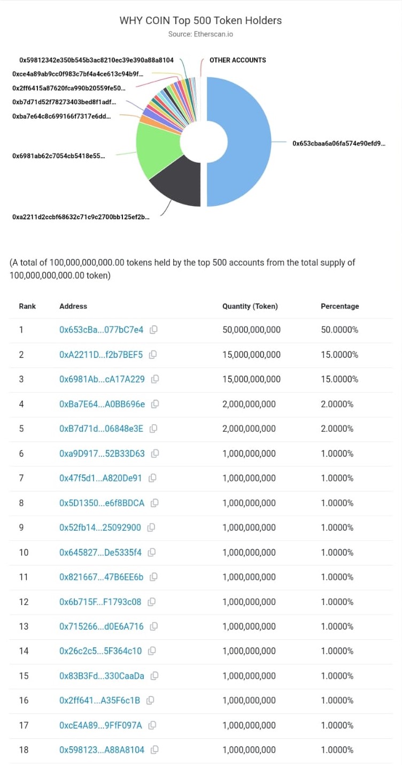Click the 0xa2211d2ccbf68632c71c9c2700bb125ef2b... chart label
Viewport: 402px width, 765px height.
[81, 217]
